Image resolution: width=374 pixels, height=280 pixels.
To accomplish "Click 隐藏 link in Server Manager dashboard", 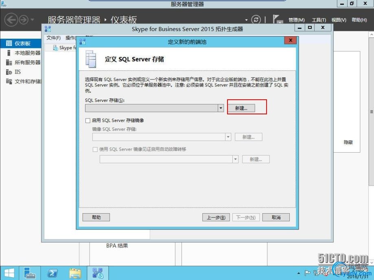I will tap(348, 142).
